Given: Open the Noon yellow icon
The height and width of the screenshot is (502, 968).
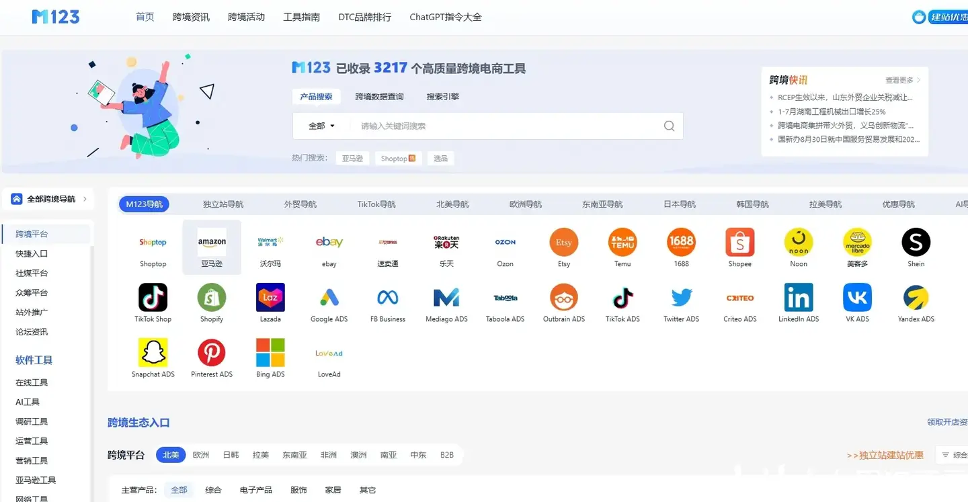Looking at the screenshot, I should [x=799, y=243].
